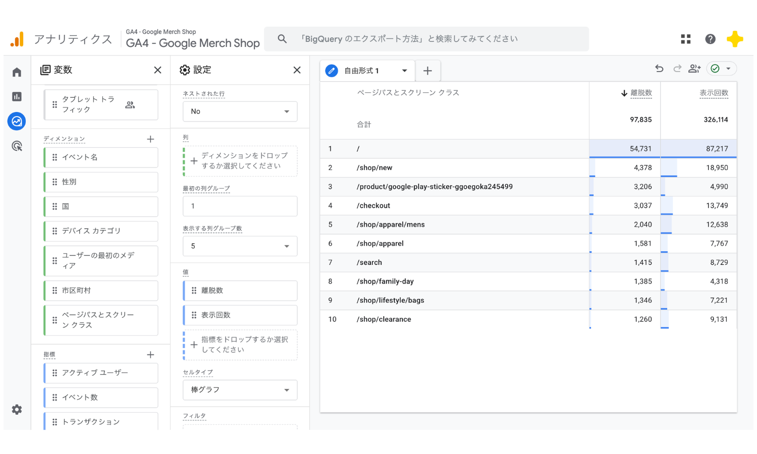Select the 市区町村 dimension

101,291
